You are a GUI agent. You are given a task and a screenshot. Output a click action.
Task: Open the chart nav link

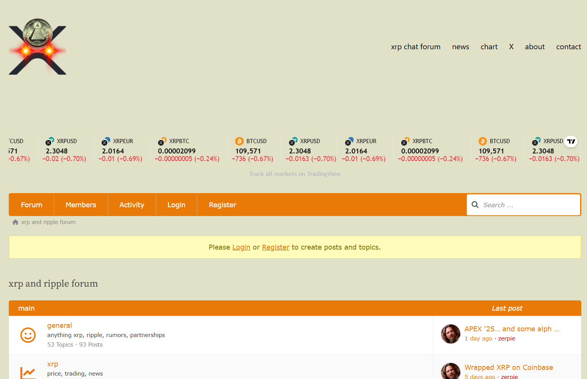[489, 47]
